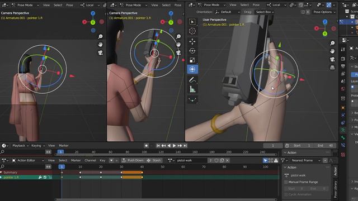Select the Breakdowner pose tool icon

click(192, 99)
